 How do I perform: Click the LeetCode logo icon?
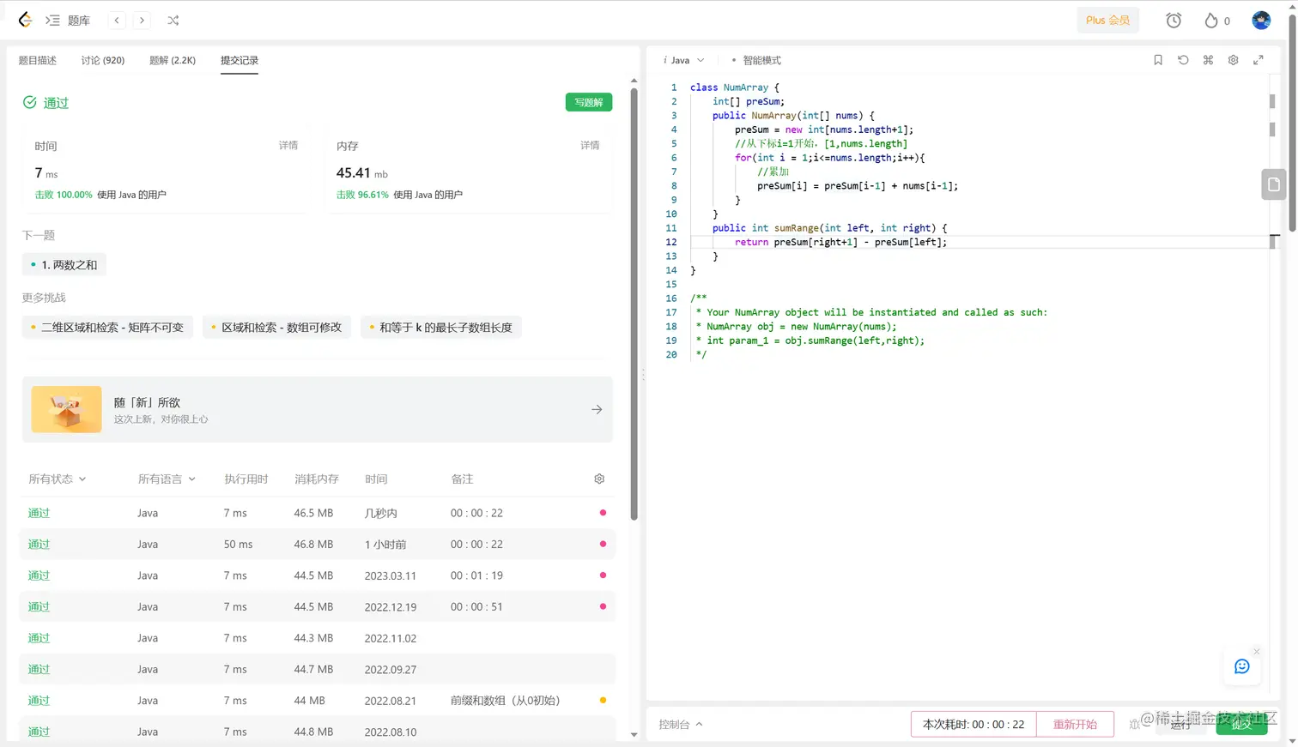click(x=25, y=20)
